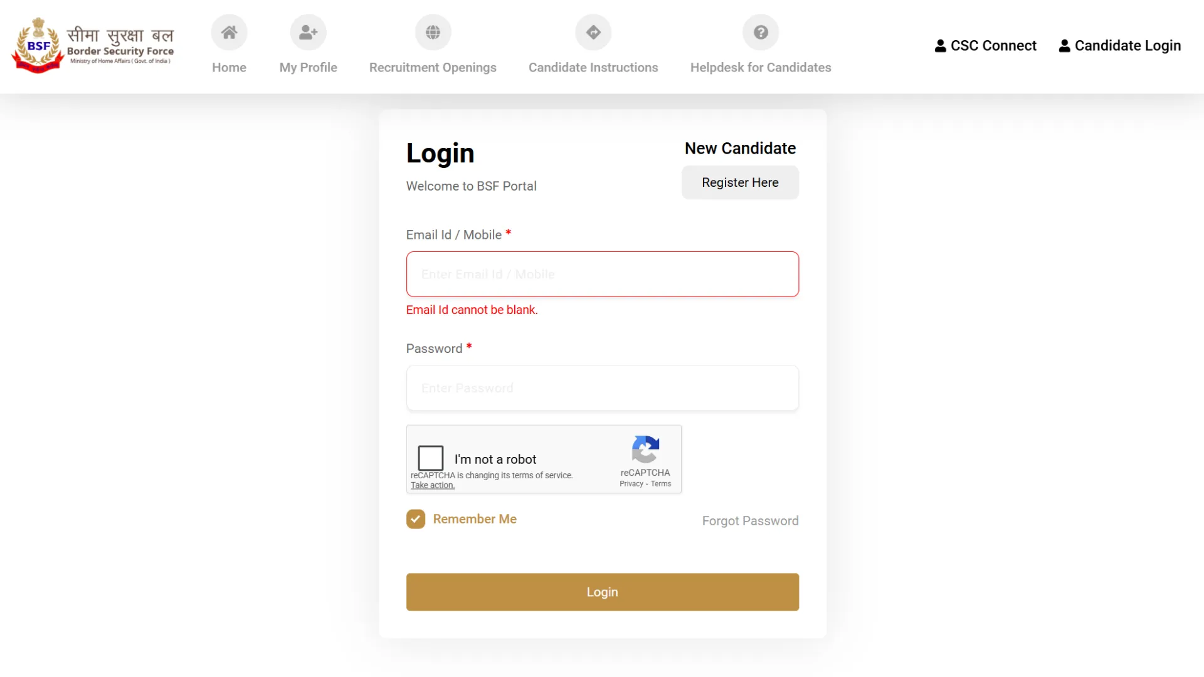The height and width of the screenshot is (677, 1204).
Task: Open Candidate Instructions menu label
Action: click(x=593, y=68)
